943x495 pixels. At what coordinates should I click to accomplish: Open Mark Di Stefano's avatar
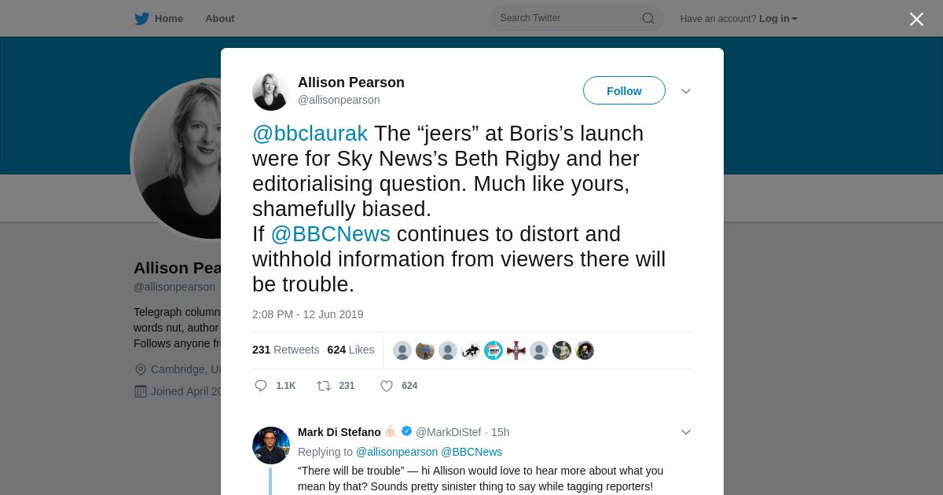(271, 445)
